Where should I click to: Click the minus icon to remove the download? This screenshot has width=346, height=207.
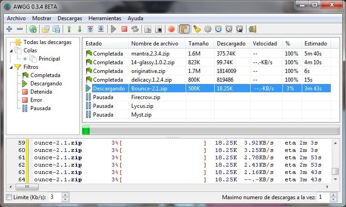click(20, 29)
